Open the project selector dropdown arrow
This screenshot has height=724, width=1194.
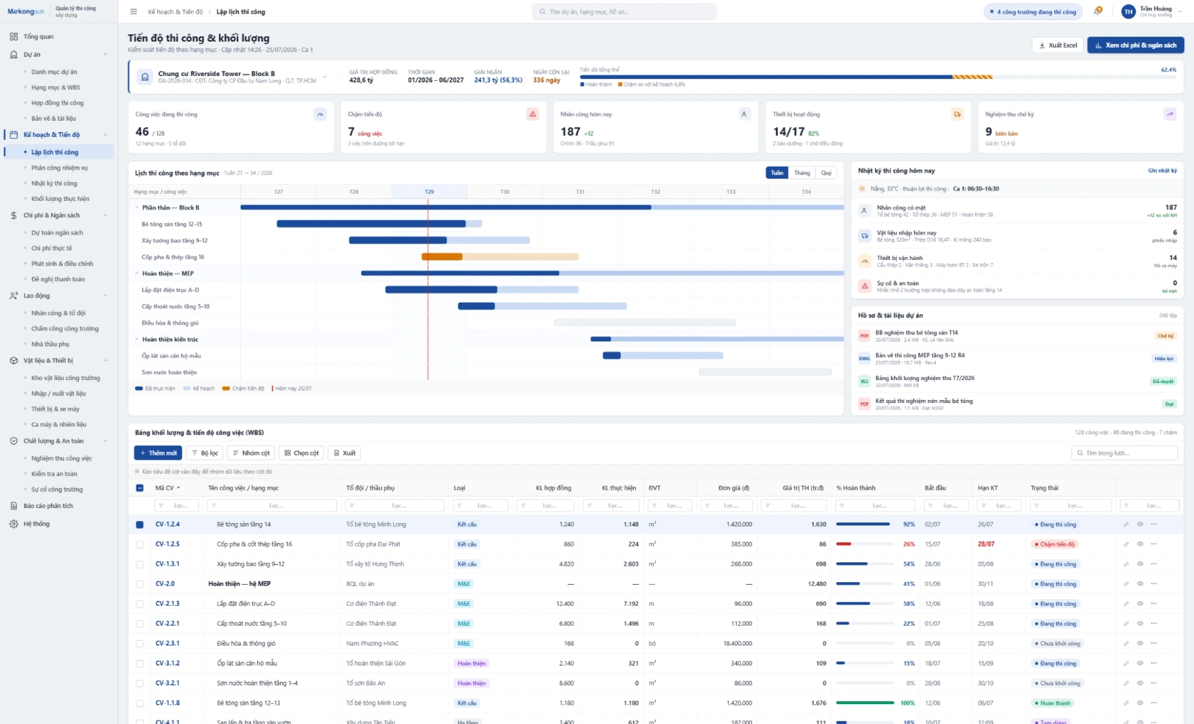tap(325, 77)
